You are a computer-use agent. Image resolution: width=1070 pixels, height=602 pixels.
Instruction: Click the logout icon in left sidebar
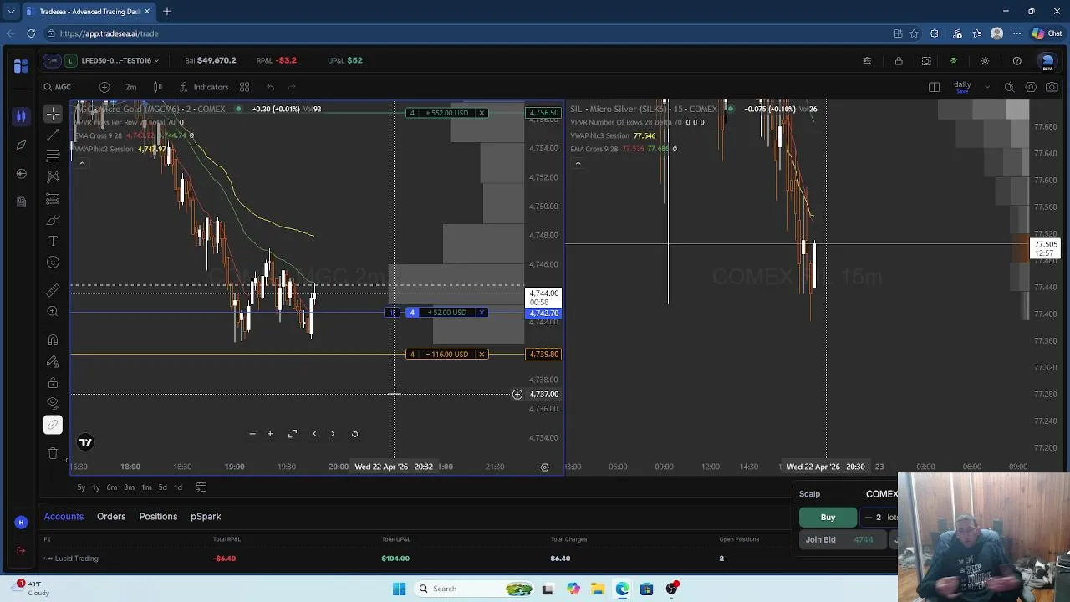[21, 550]
